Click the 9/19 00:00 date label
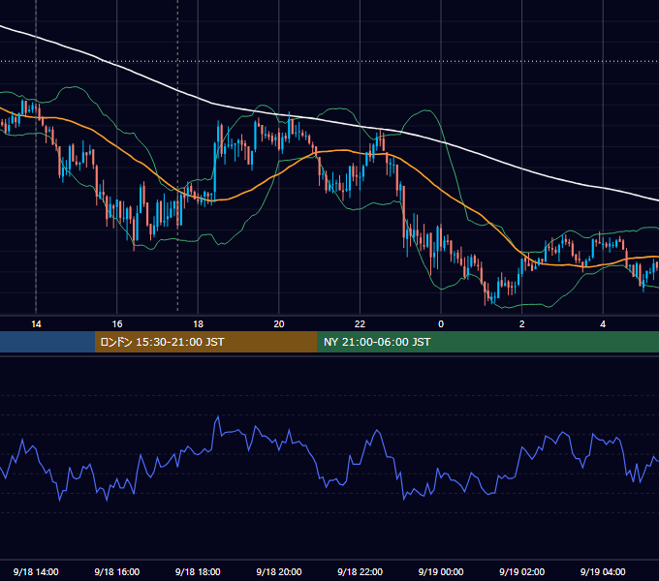Viewport: 659px width, 581px height. [x=441, y=571]
